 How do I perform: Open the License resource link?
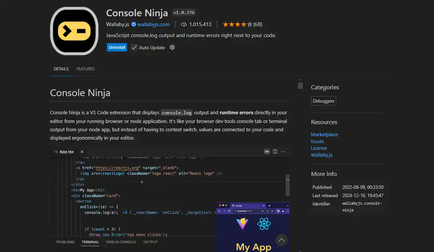click(318, 148)
